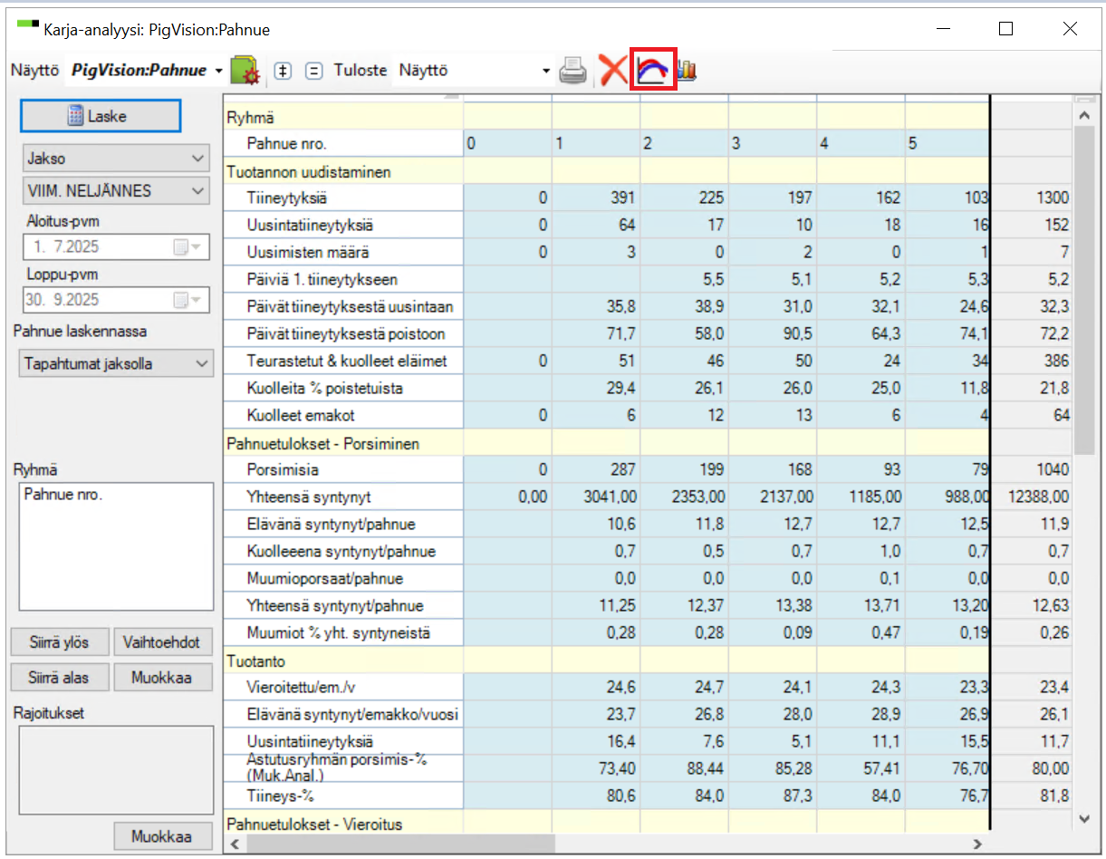Click inside the empty Rajoitukset box
This screenshot has height=859, width=1106.
(116, 769)
